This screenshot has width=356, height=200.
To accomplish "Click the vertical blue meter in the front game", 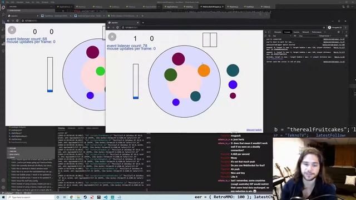I will coord(136,82).
